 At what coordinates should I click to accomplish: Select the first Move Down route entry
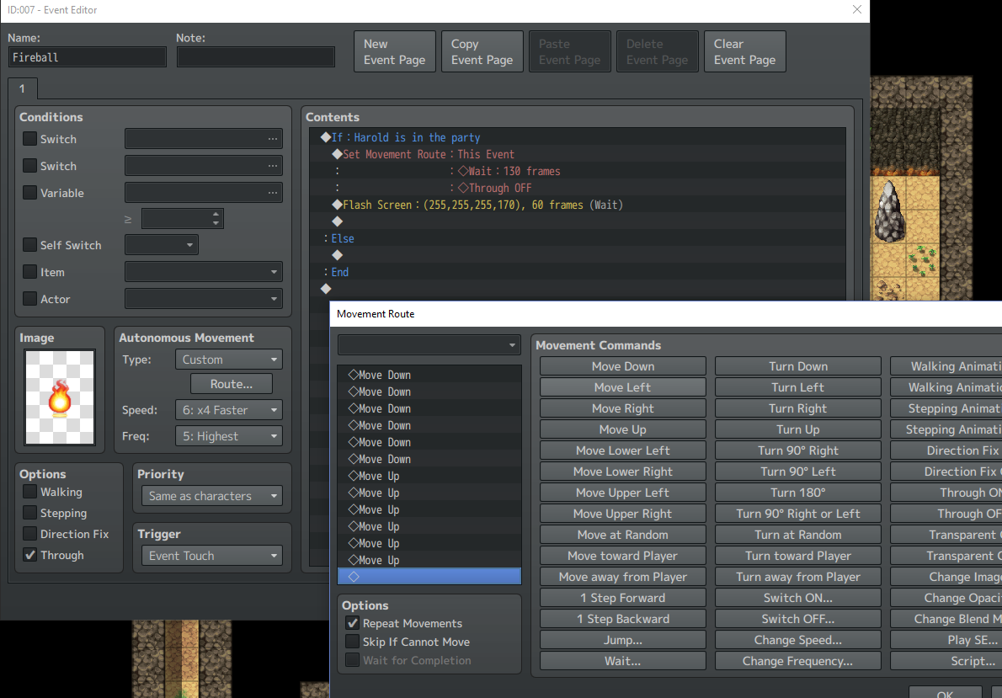[x=429, y=375]
